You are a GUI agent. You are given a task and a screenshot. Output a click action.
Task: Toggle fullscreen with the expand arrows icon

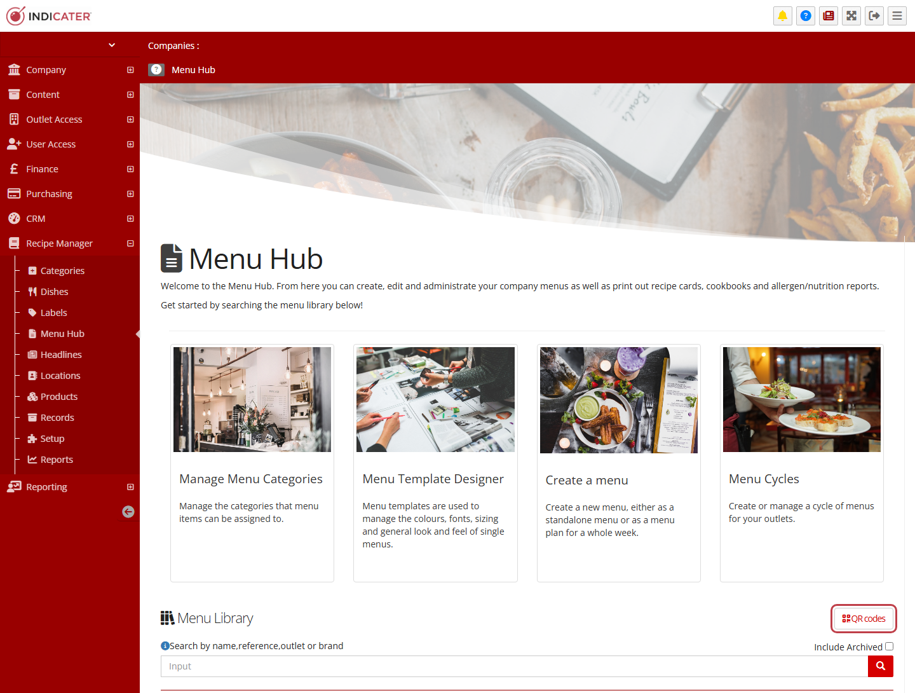pyautogui.click(x=851, y=16)
